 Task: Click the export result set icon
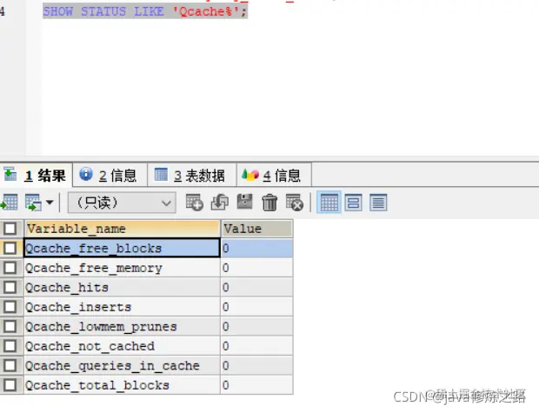tap(10, 203)
